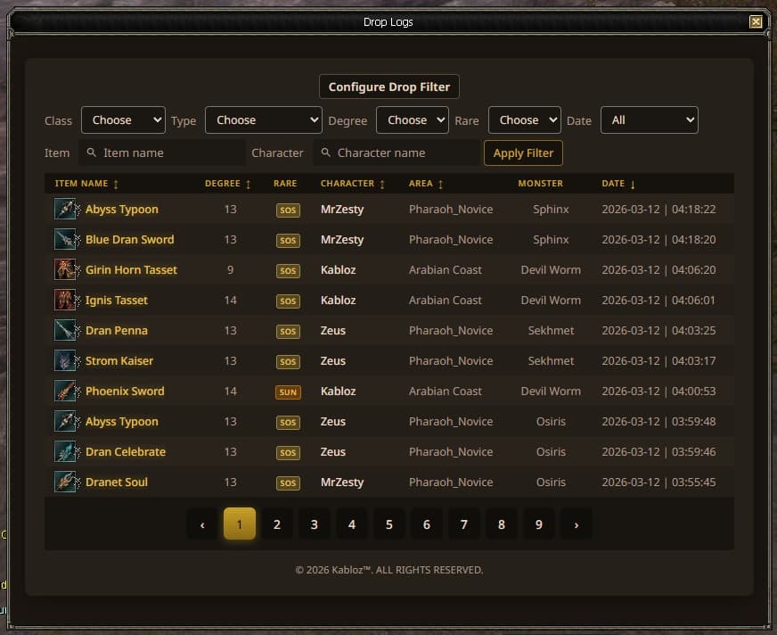777x635 pixels.
Task: Open the Class dropdown
Action: click(123, 120)
